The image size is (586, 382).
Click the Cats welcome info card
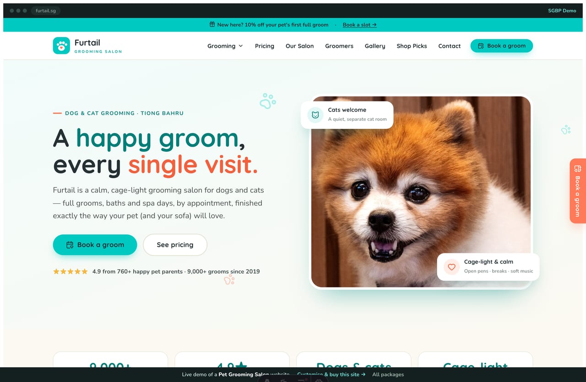coord(347,115)
